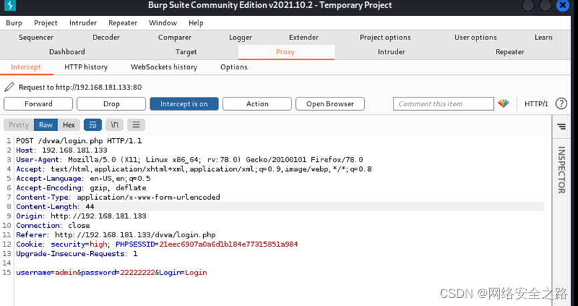
Task: Click the Connection: close line
Action: (53, 226)
